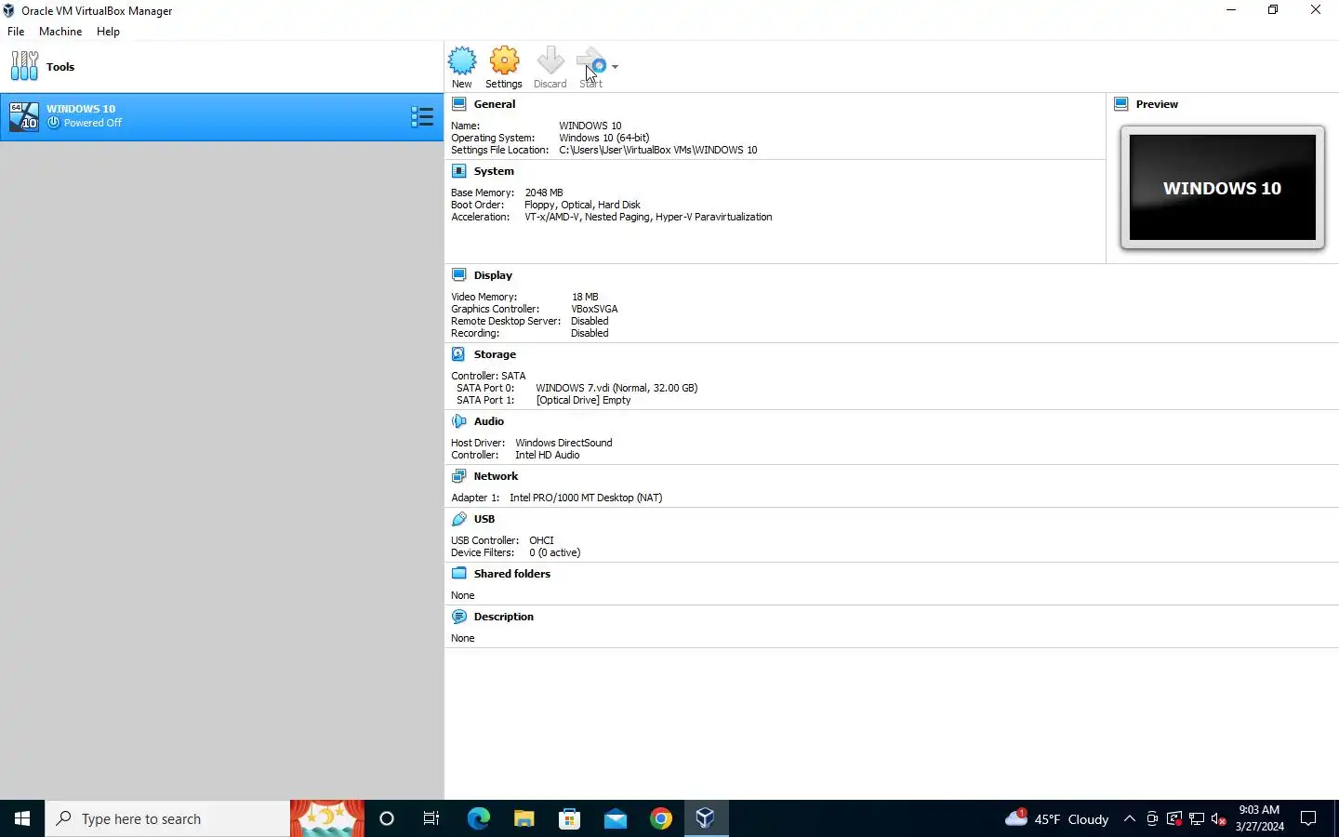Click the taskbar search box
The height and width of the screenshot is (837, 1339).
[167, 818]
